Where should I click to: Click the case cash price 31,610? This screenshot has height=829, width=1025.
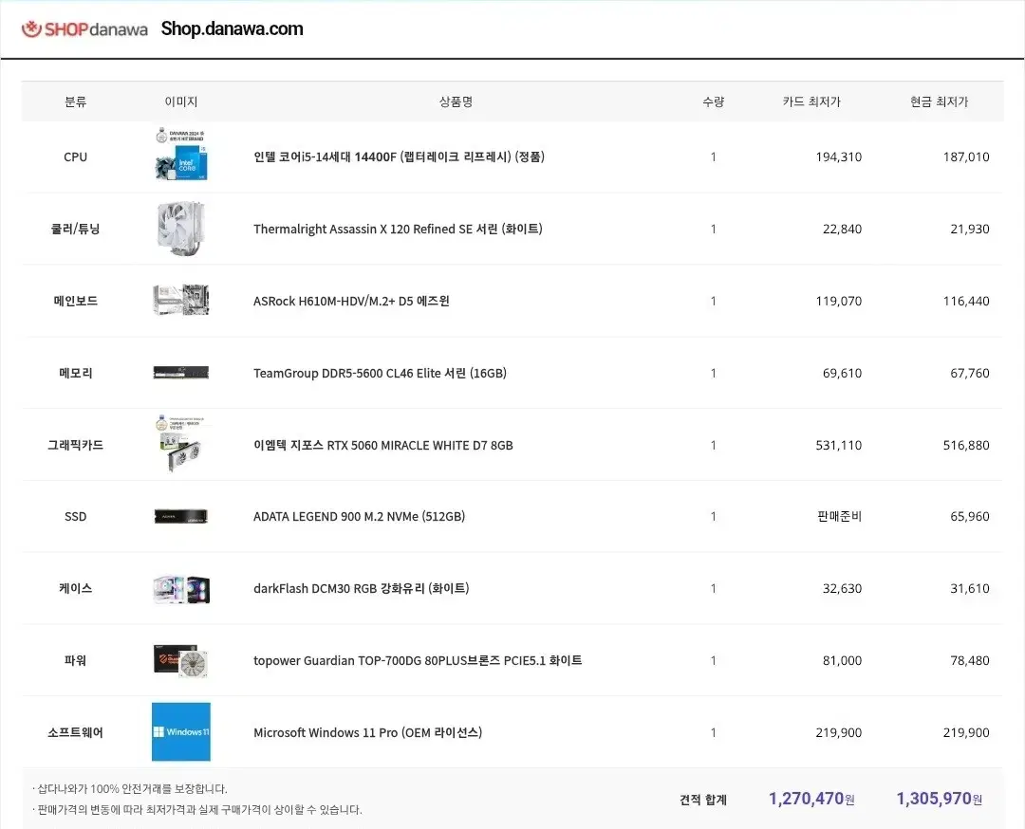pyautogui.click(x=969, y=588)
